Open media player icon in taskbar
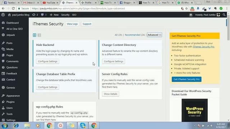The image size is (230, 129). [x=38, y=126]
